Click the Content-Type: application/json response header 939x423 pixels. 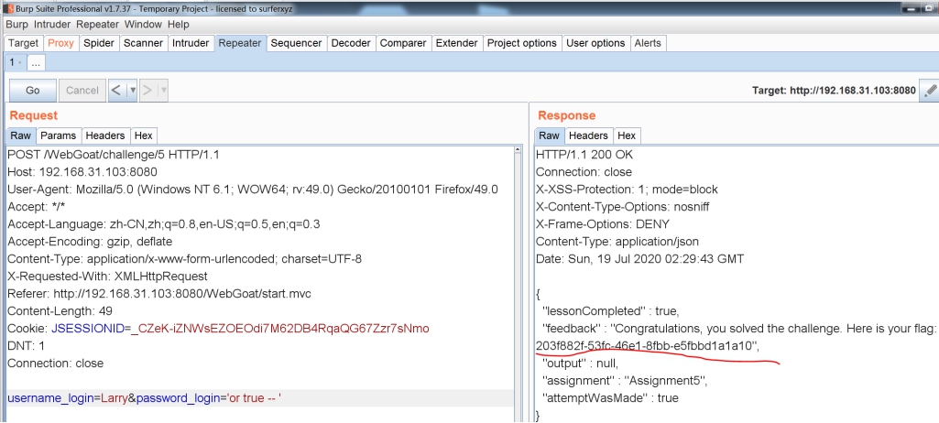pyautogui.click(x=617, y=242)
